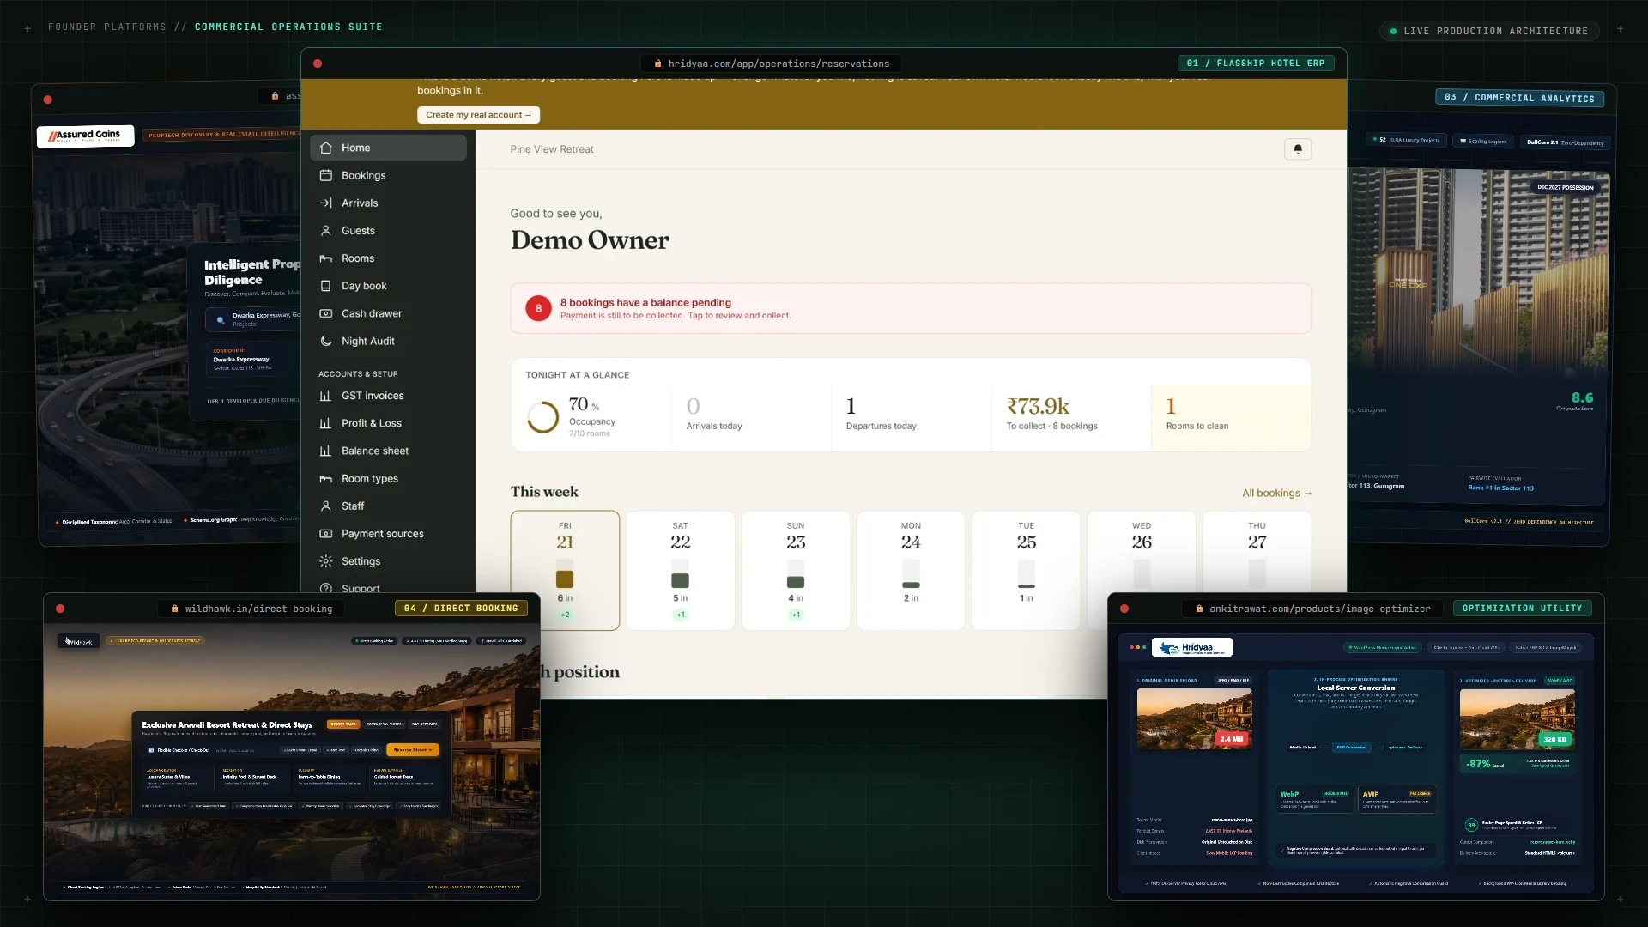This screenshot has width=1648, height=927.
Task: Open the 8 bookings balance pending alert
Action: [911, 308]
